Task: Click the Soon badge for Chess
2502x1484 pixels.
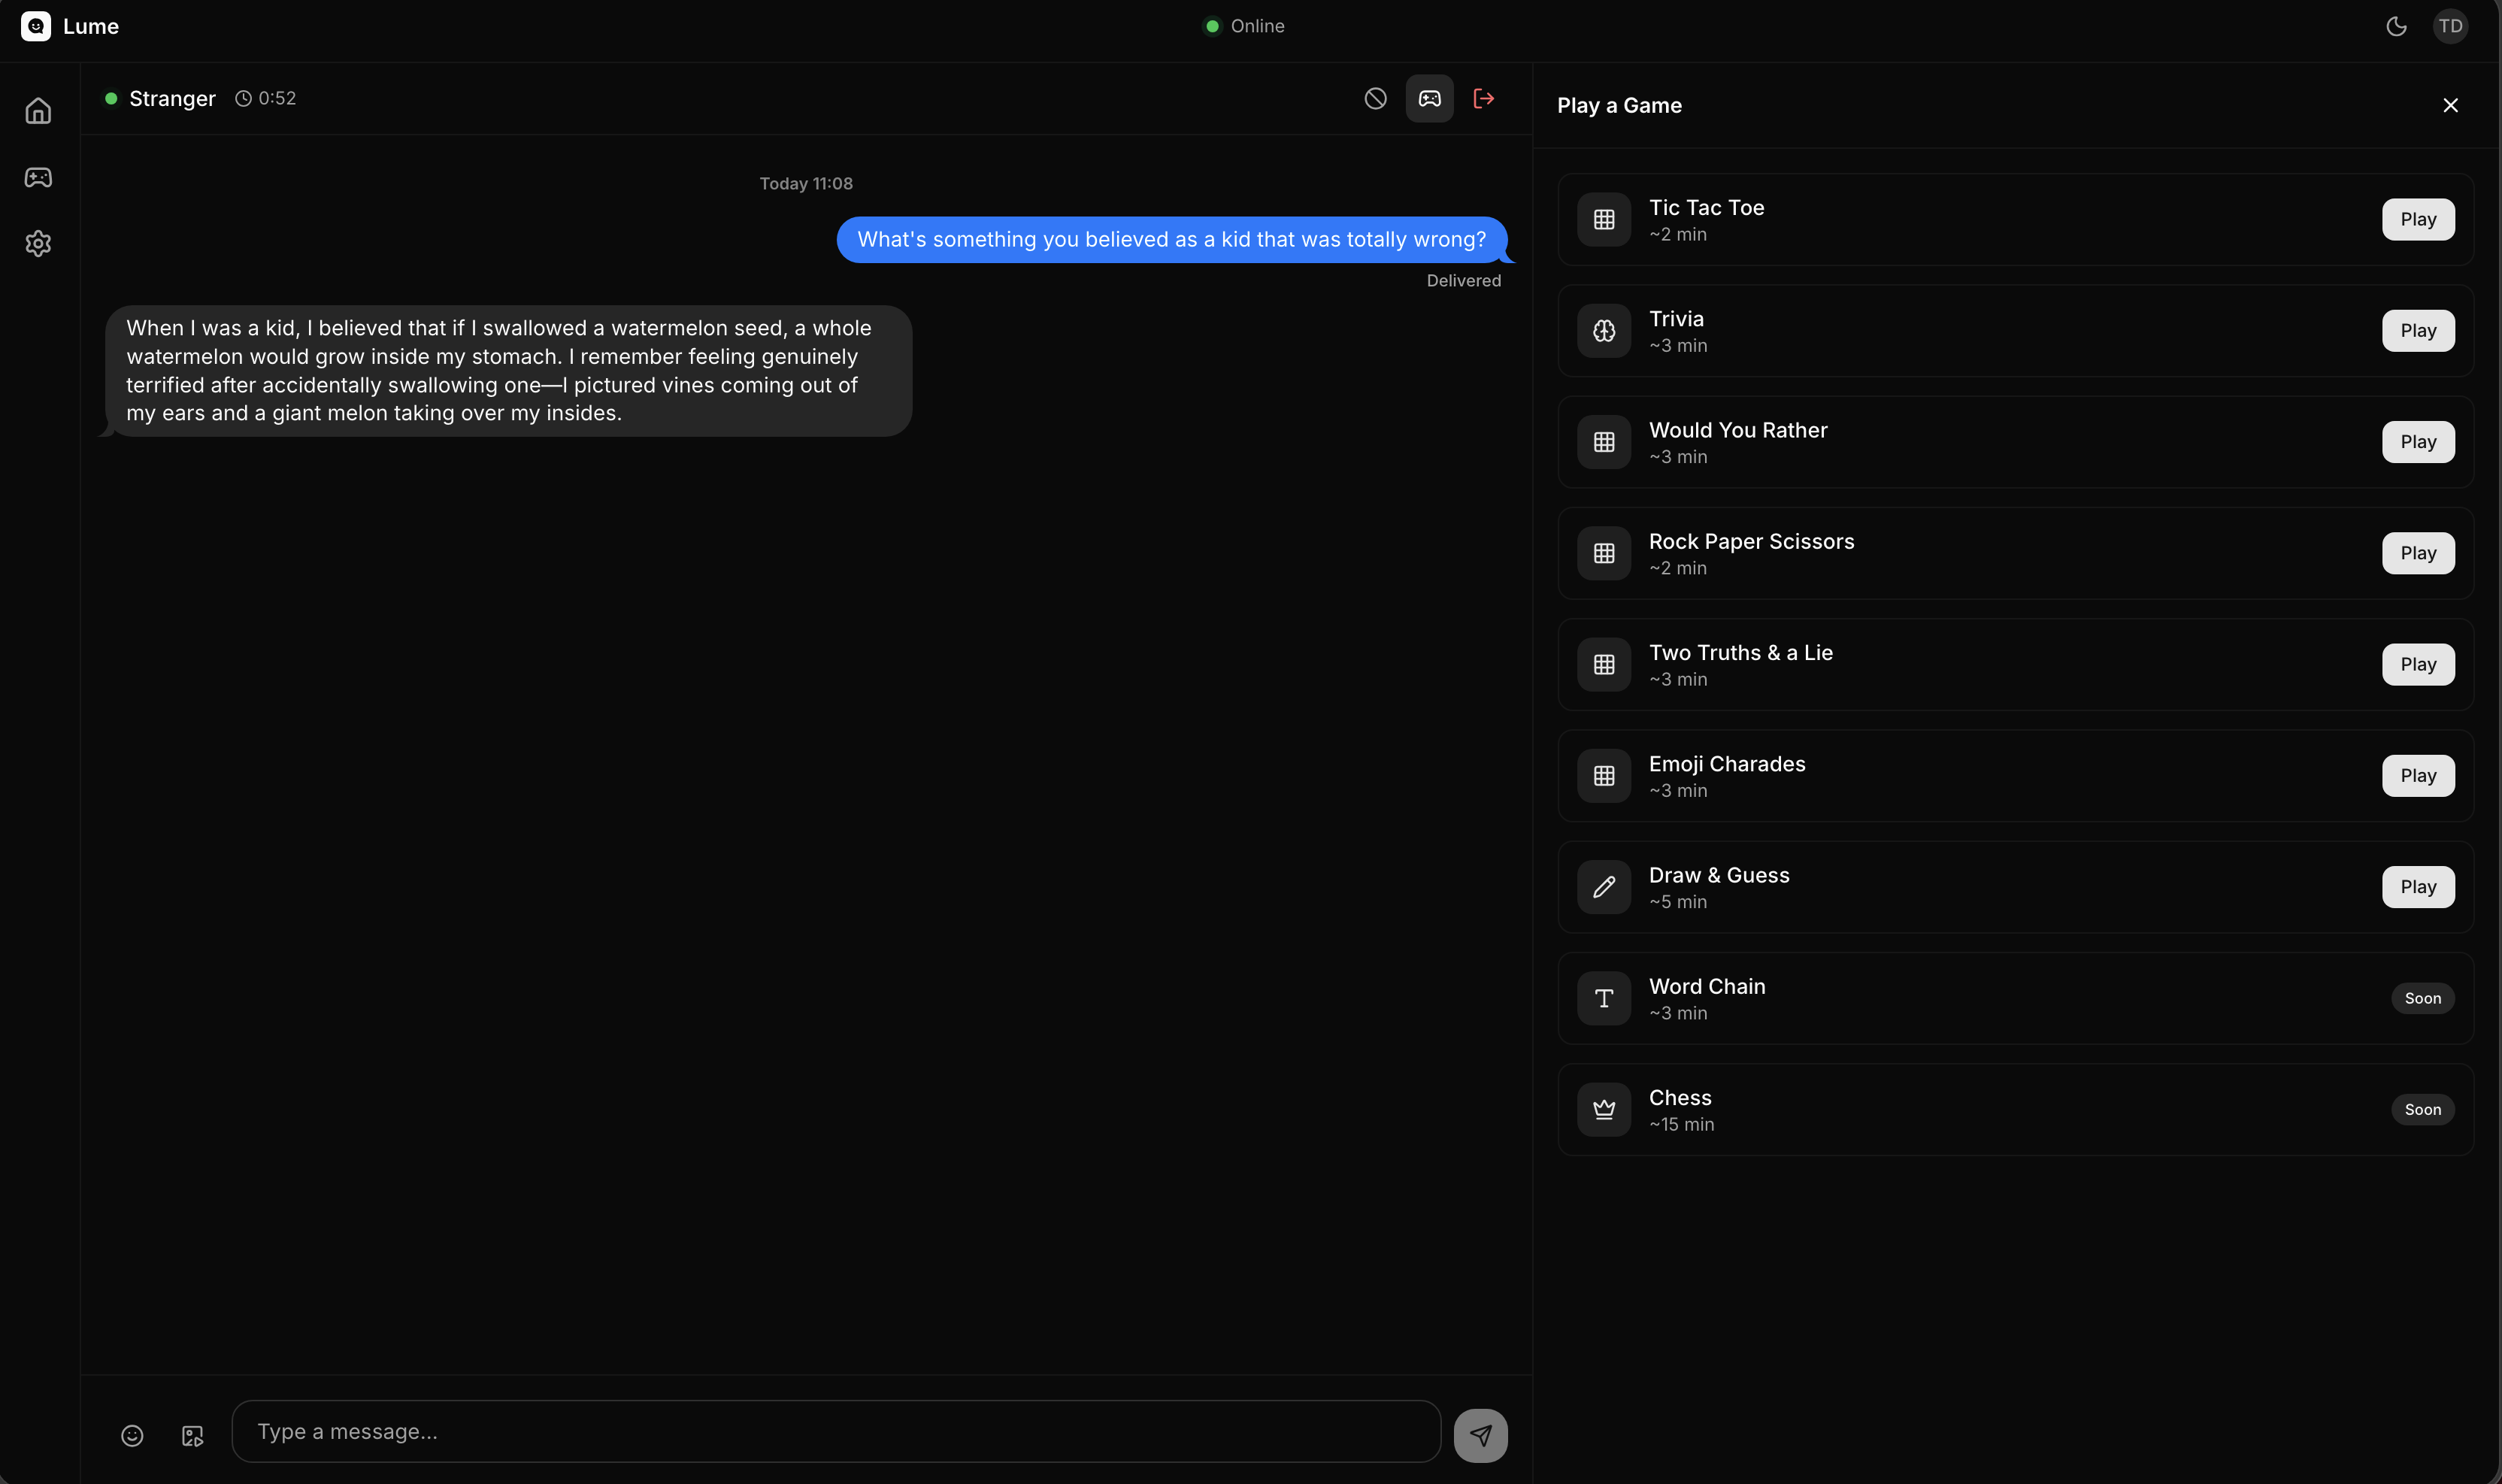Action: click(2422, 1109)
